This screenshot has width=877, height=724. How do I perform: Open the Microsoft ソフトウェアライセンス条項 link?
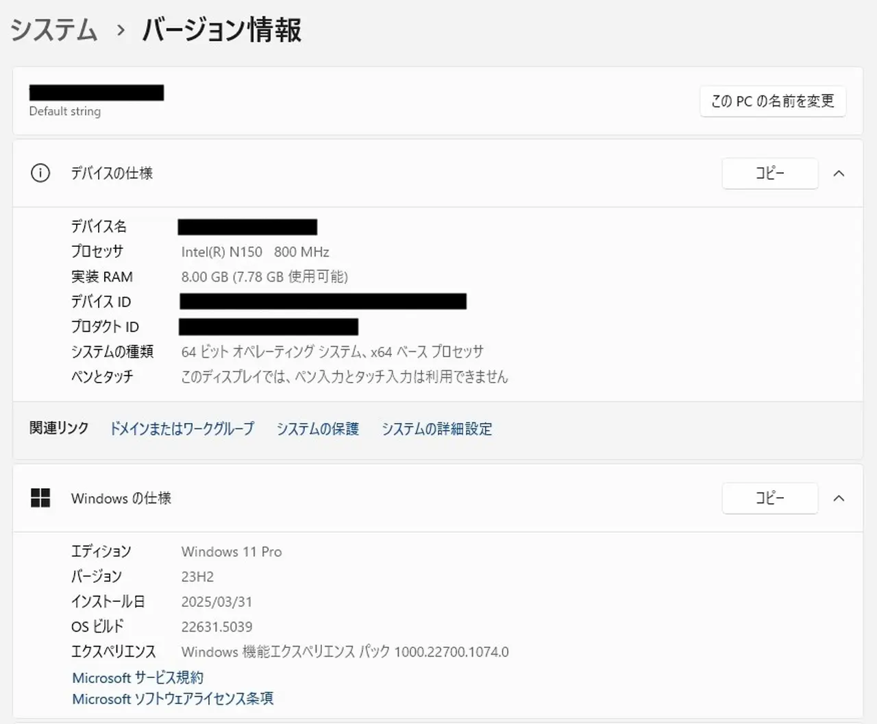pos(173,699)
